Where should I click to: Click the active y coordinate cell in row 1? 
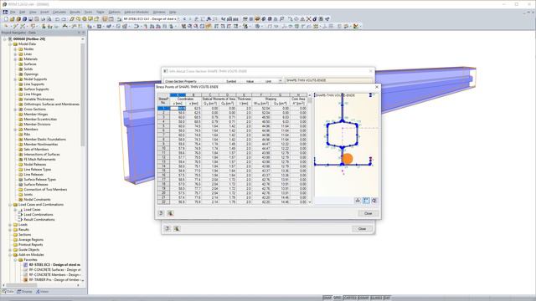tap(178, 108)
